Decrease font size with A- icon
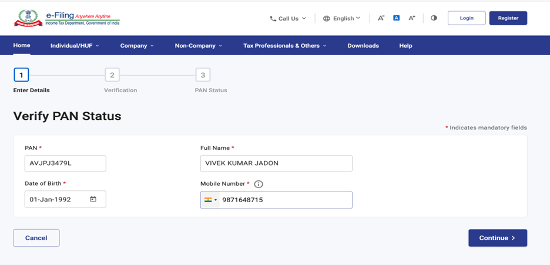The width and height of the screenshot is (550, 265). click(381, 18)
